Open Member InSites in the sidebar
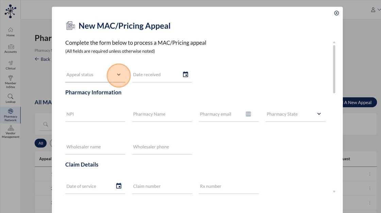 (11, 82)
